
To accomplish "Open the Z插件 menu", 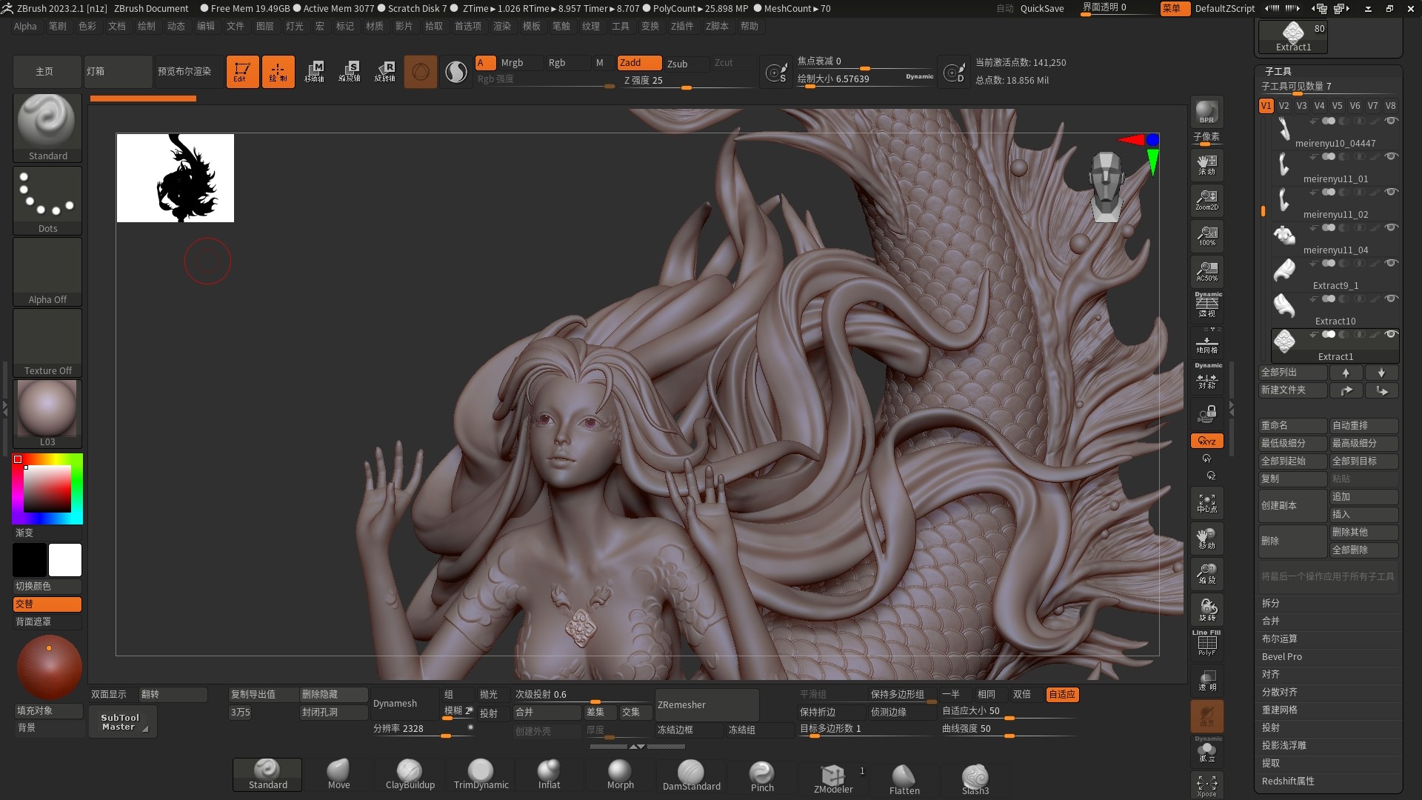I will coord(681,26).
